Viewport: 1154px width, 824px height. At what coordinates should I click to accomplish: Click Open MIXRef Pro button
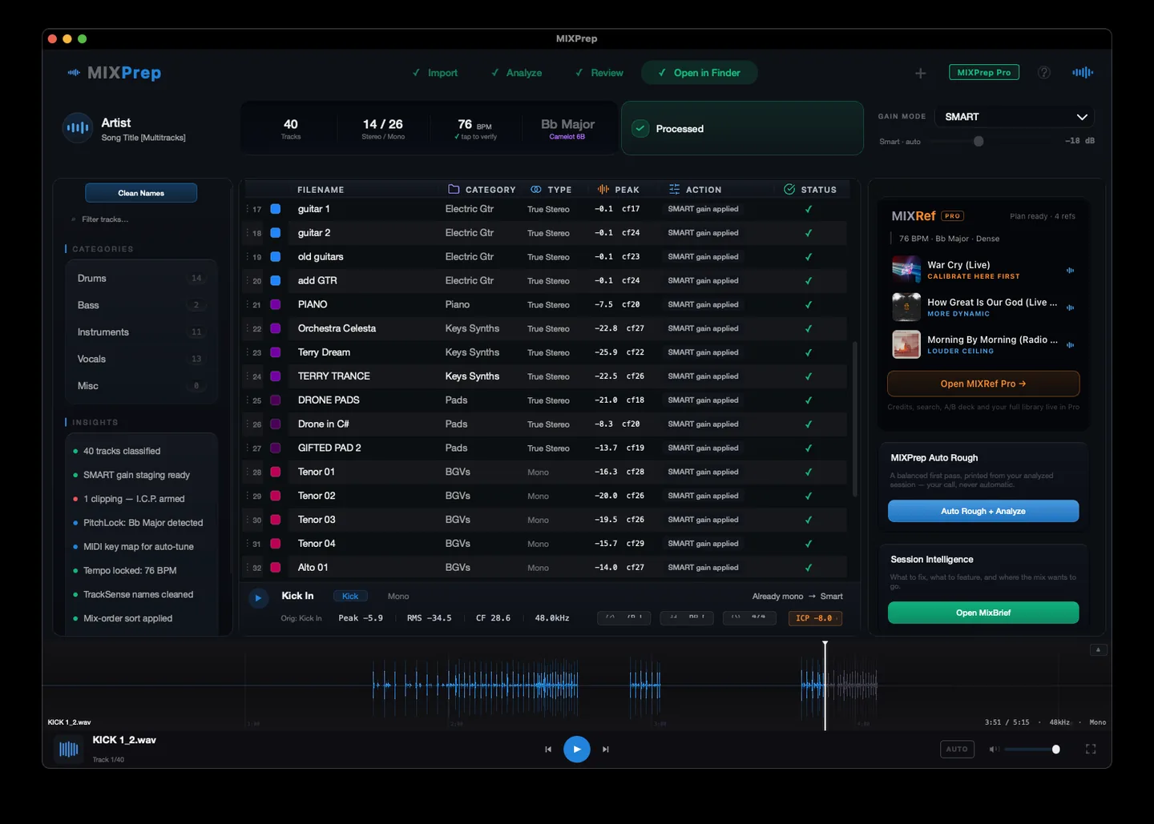pos(983,384)
